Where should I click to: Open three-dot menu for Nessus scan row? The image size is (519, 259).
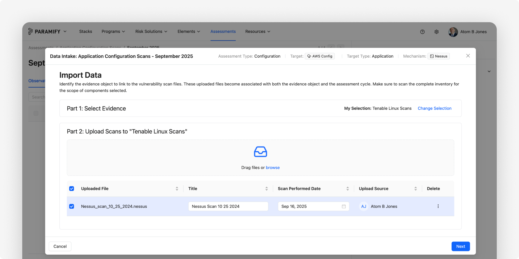438,206
